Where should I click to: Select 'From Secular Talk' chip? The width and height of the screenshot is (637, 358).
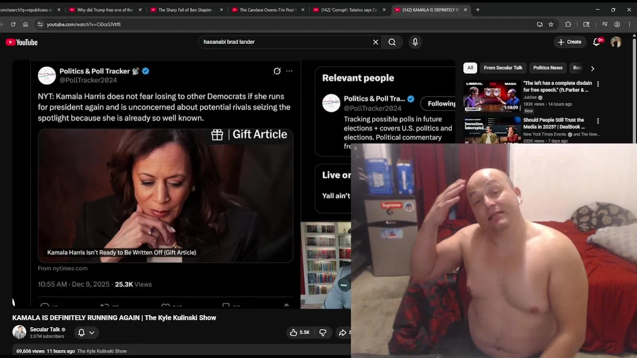[503, 68]
